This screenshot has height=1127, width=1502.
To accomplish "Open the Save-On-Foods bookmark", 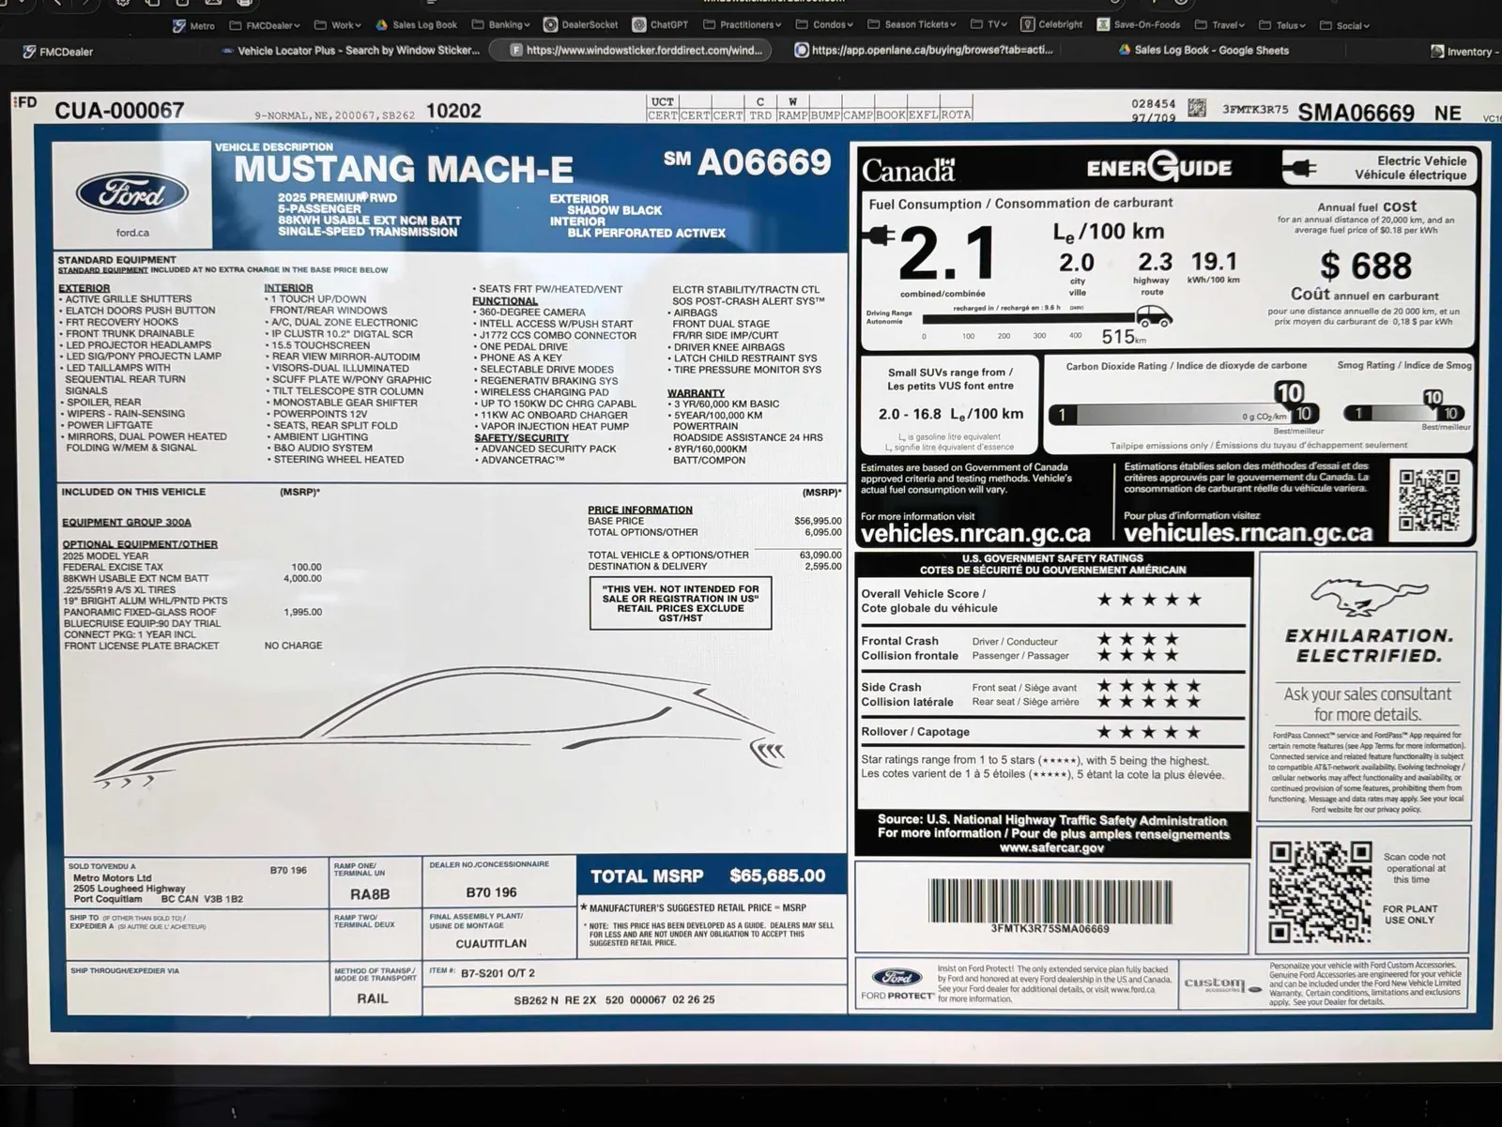I will (1139, 25).
